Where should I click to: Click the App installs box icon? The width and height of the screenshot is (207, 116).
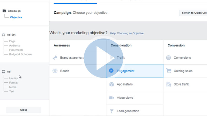pyautogui.click(x=112, y=84)
